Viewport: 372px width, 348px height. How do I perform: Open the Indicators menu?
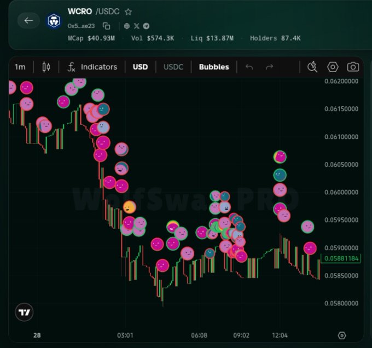[92, 67]
